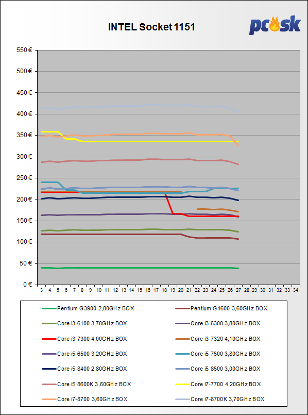Select Core i3 7320 4,10GHz BOX legend label
Image resolution: width=308 pixels, height=415 pixels.
pyautogui.click(x=226, y=339)
